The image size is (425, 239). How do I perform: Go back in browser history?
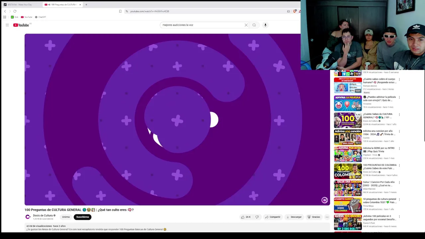pyautogui.click(x=5, y=11)
